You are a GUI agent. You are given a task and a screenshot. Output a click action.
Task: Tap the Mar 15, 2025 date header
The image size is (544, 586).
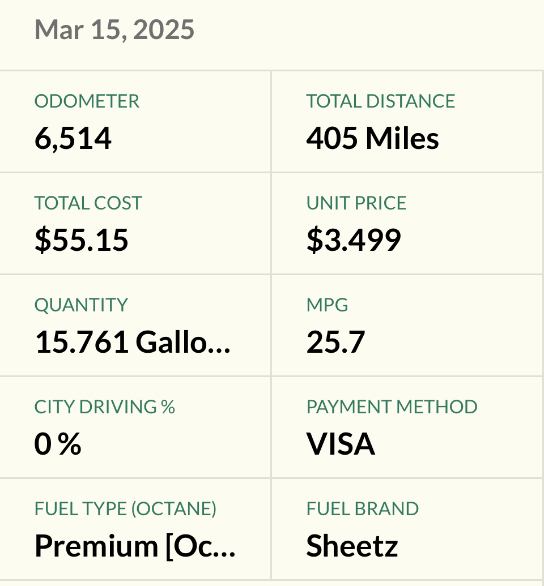click(114, 30)
